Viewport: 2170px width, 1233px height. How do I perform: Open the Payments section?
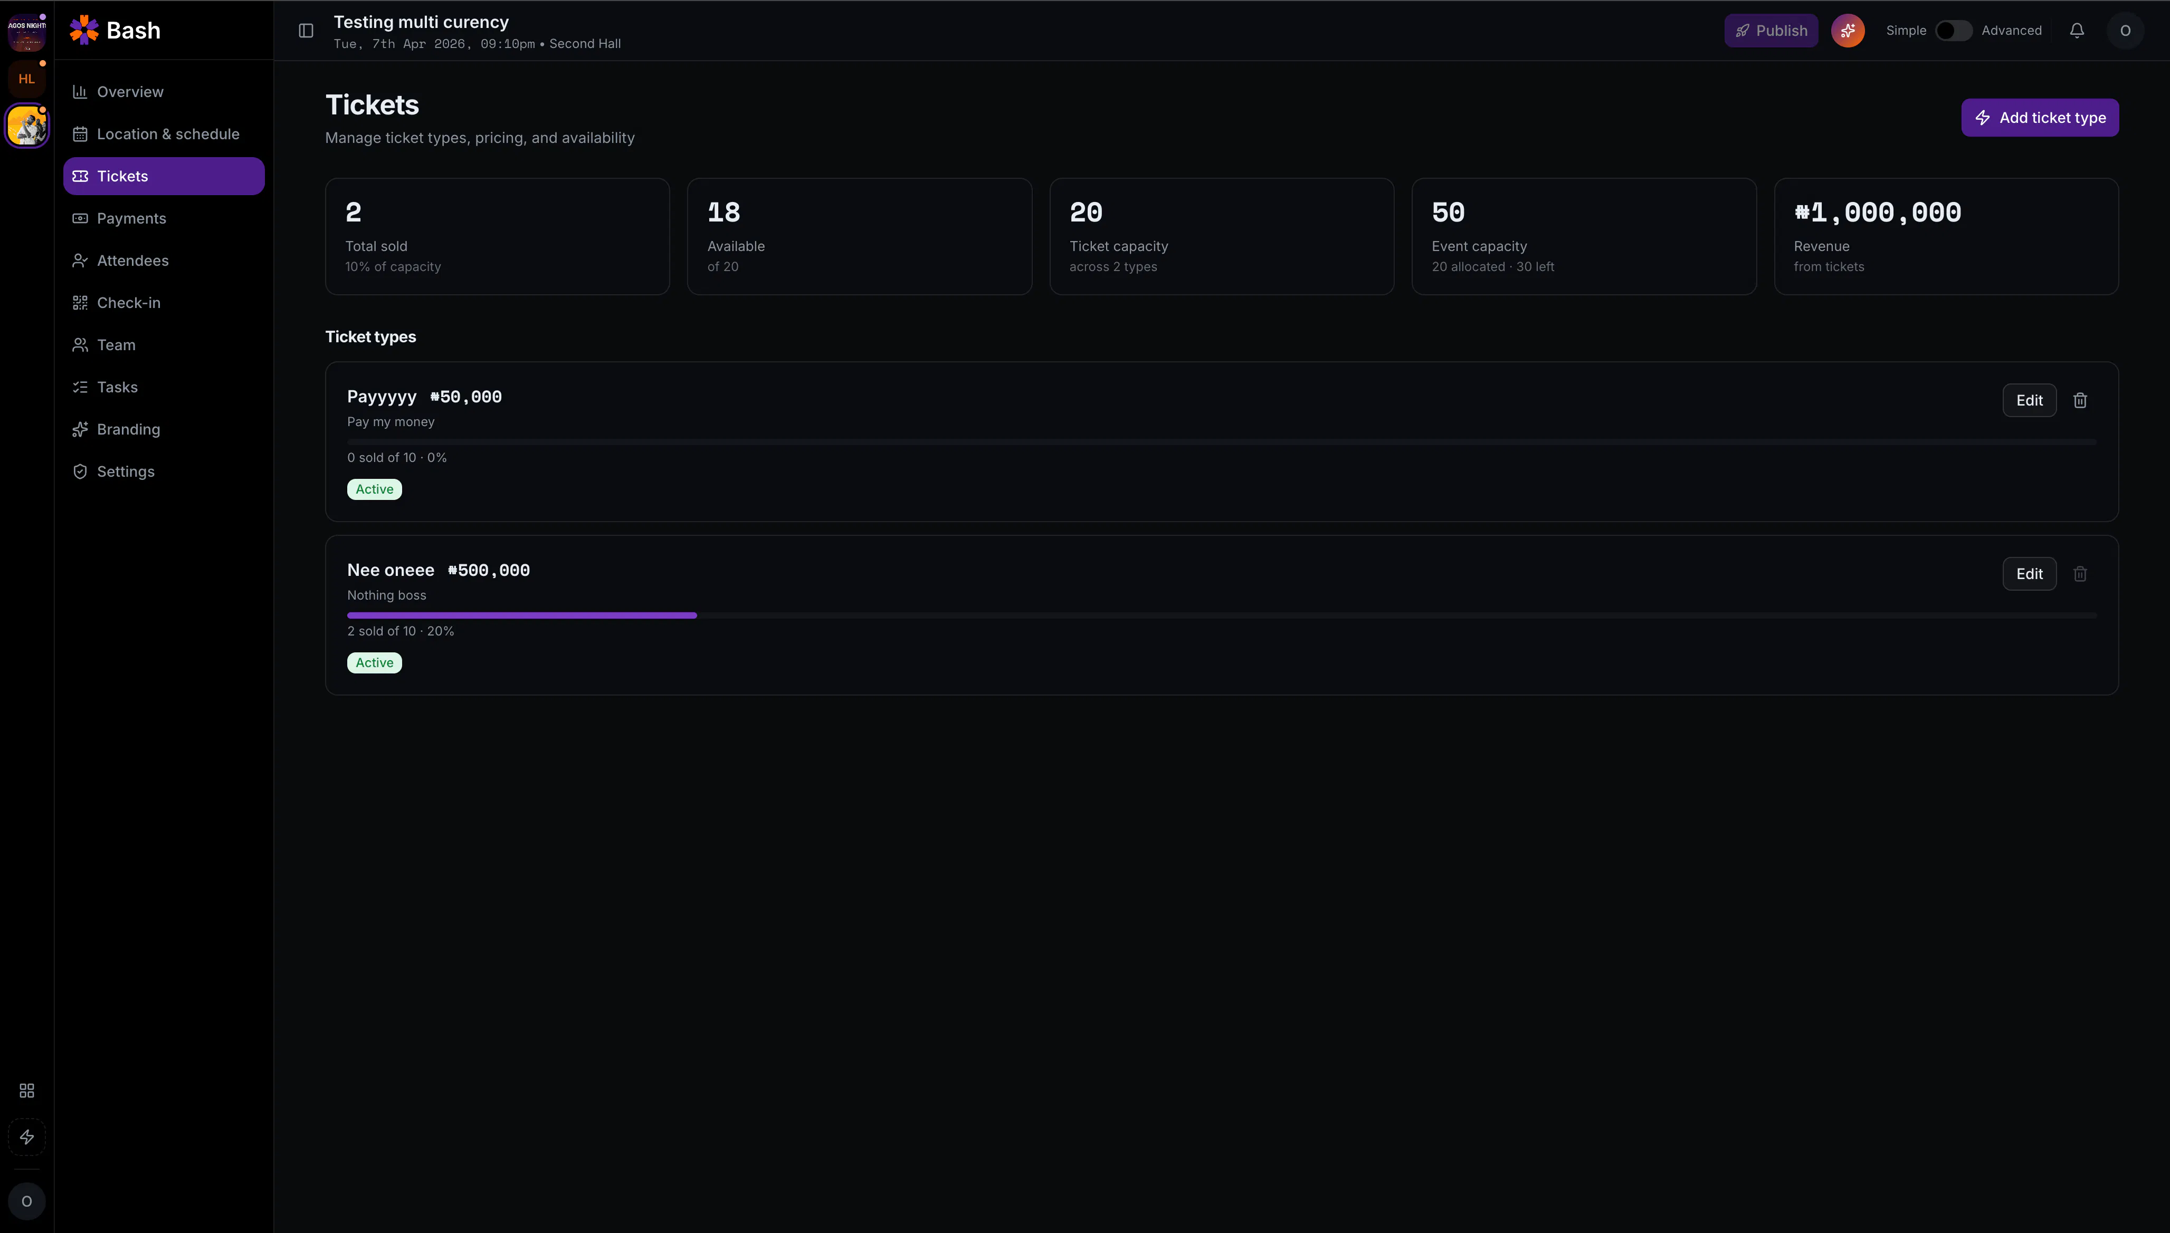point(164,218)
